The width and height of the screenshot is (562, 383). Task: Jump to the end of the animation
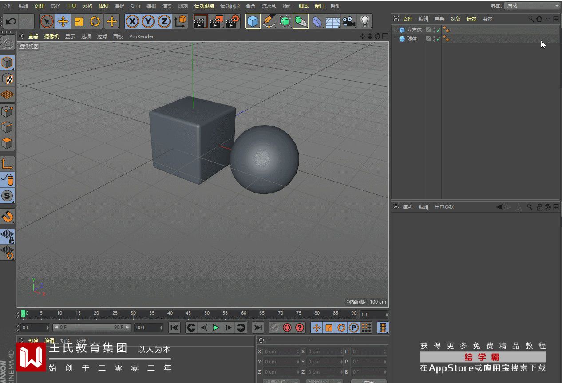pos(257,328)
